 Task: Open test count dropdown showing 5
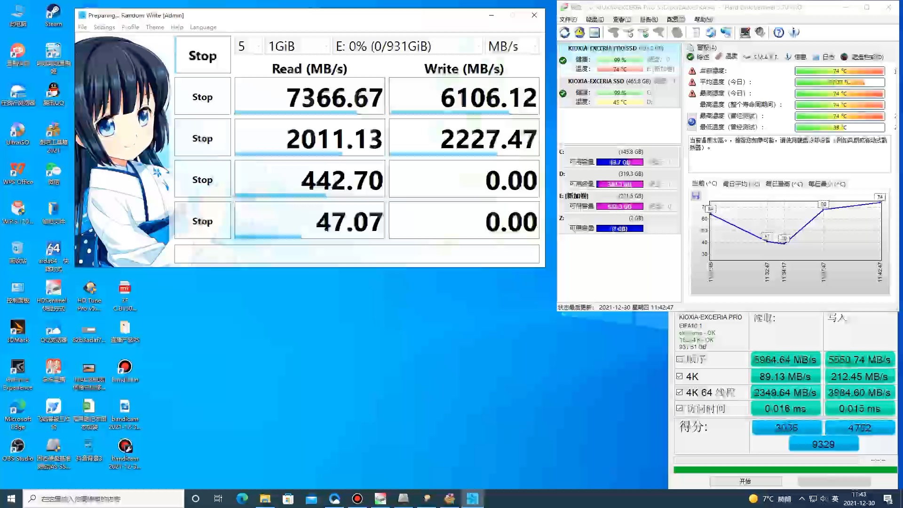pos(248,46)
